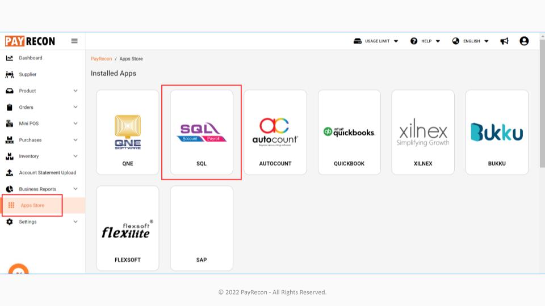545x306 pixels.
Task: Toggle the hamburger sidebar menu
Action: [x=74, y=41]
